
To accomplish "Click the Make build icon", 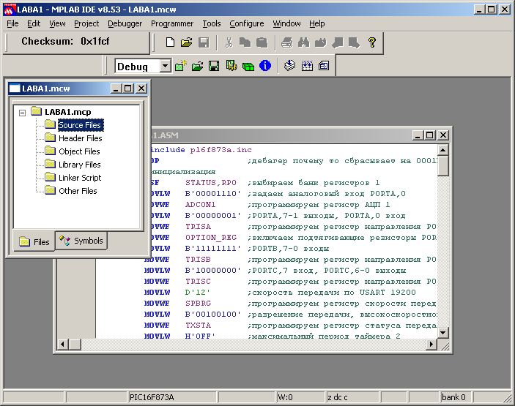I will coord(289,66).
